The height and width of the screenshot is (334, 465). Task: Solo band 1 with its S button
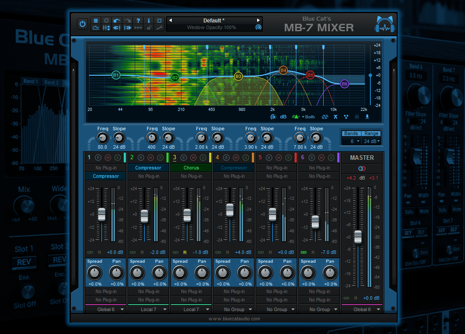118,158
